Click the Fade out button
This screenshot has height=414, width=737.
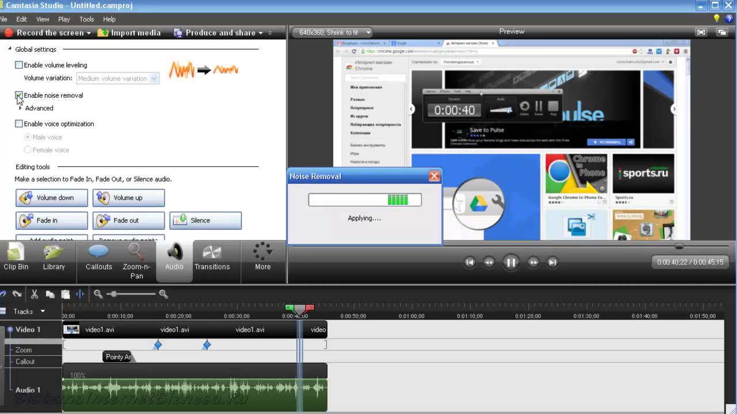[x=128, y=220]
